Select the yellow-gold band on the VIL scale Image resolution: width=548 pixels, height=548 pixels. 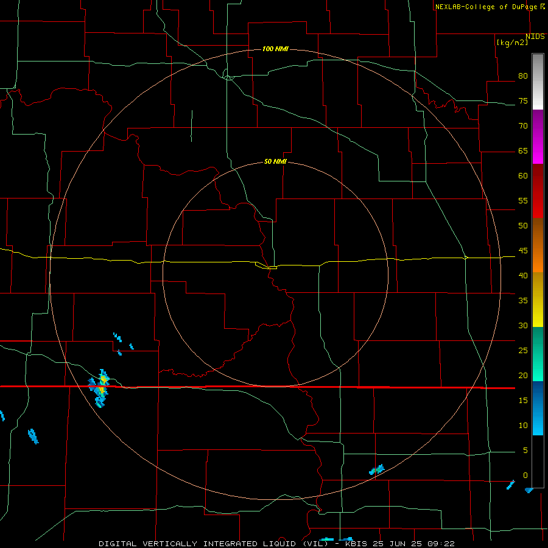pos(538,300)
